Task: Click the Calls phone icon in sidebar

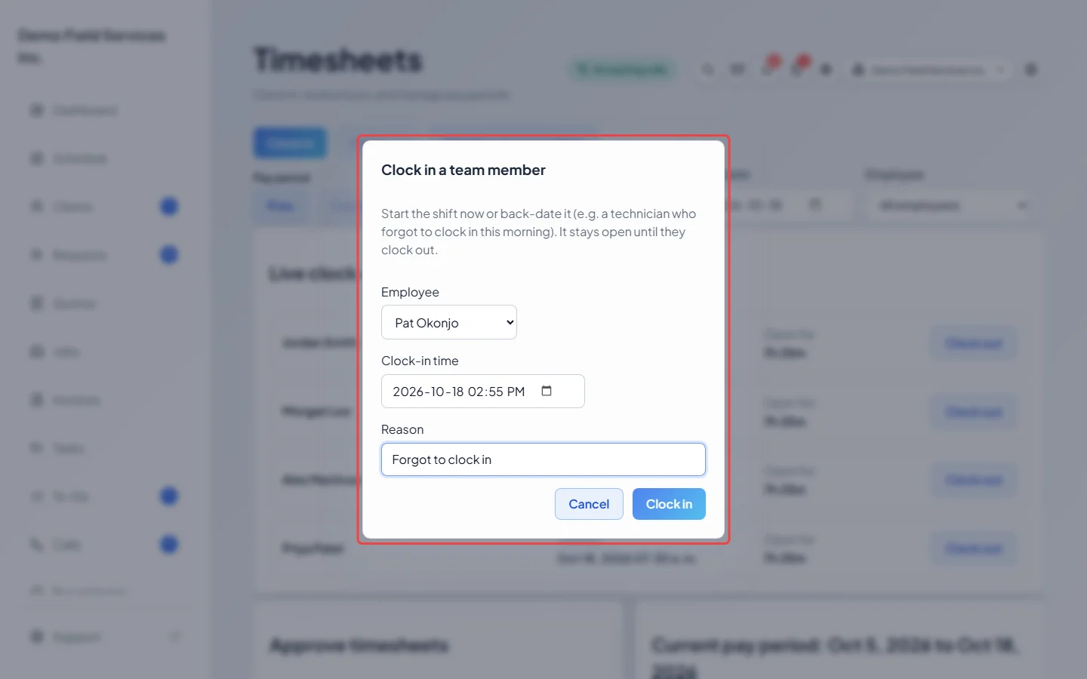Action: point(36,545)
